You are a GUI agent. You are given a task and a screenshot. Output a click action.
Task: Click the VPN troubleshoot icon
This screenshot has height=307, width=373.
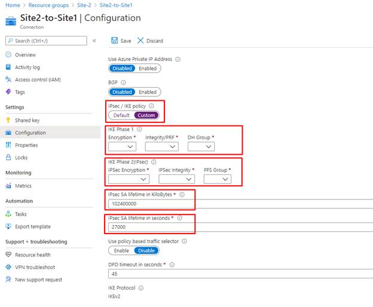[8, 267]
